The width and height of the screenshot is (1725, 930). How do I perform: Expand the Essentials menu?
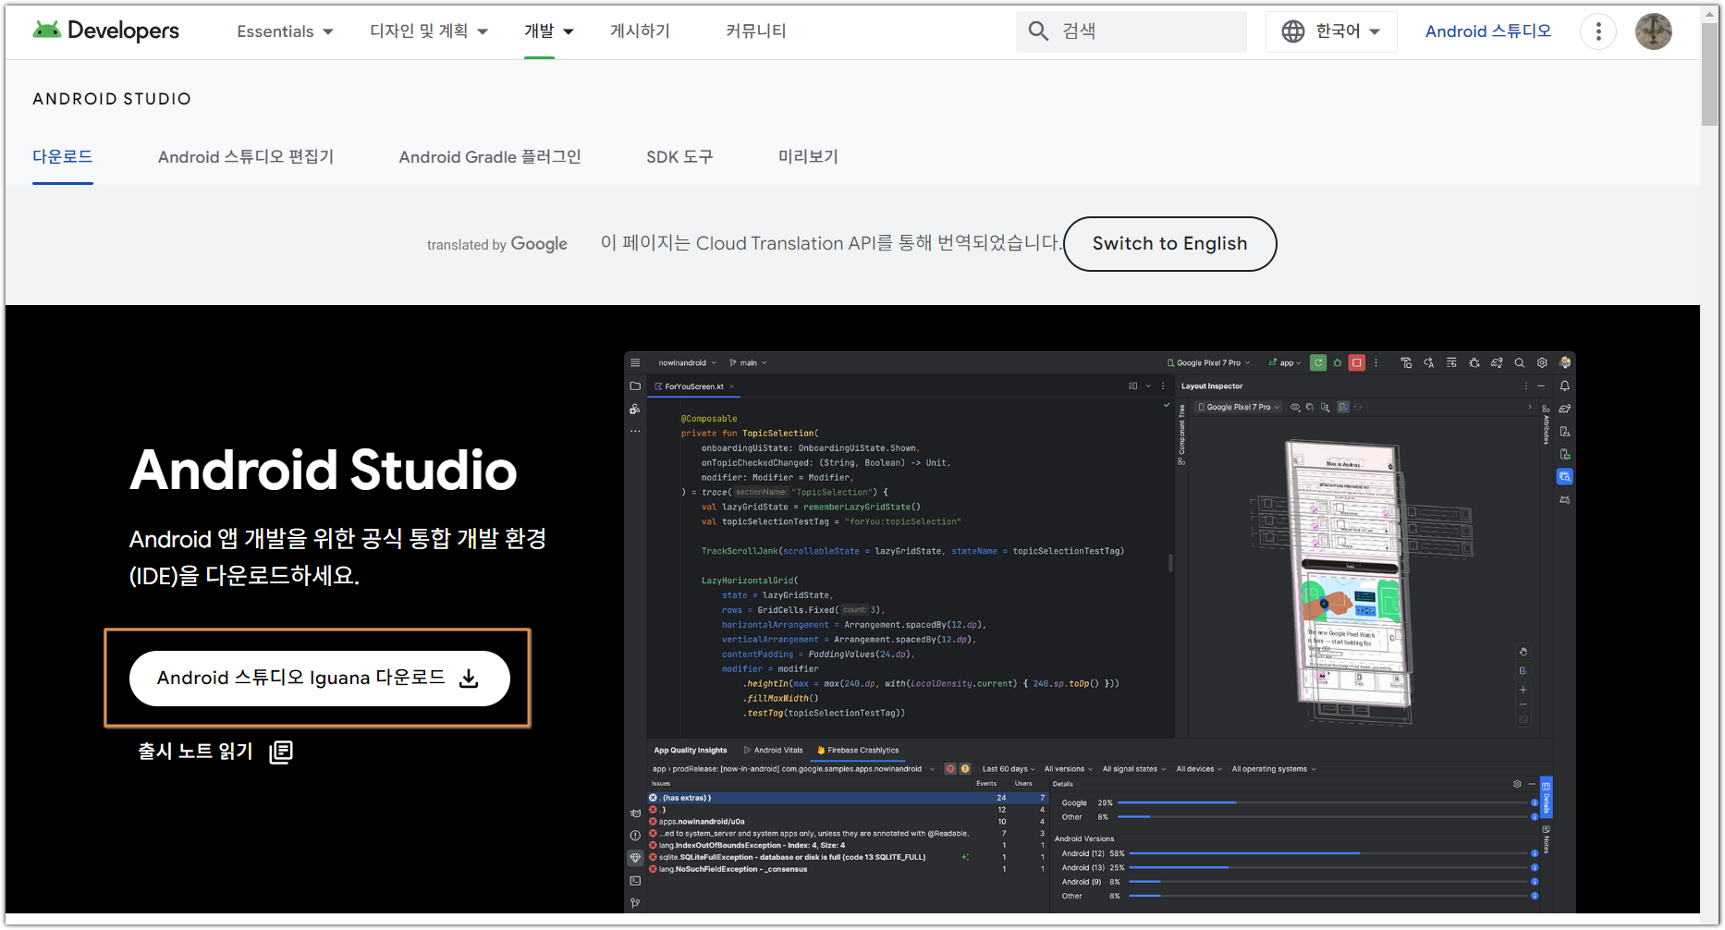(285, 31)
